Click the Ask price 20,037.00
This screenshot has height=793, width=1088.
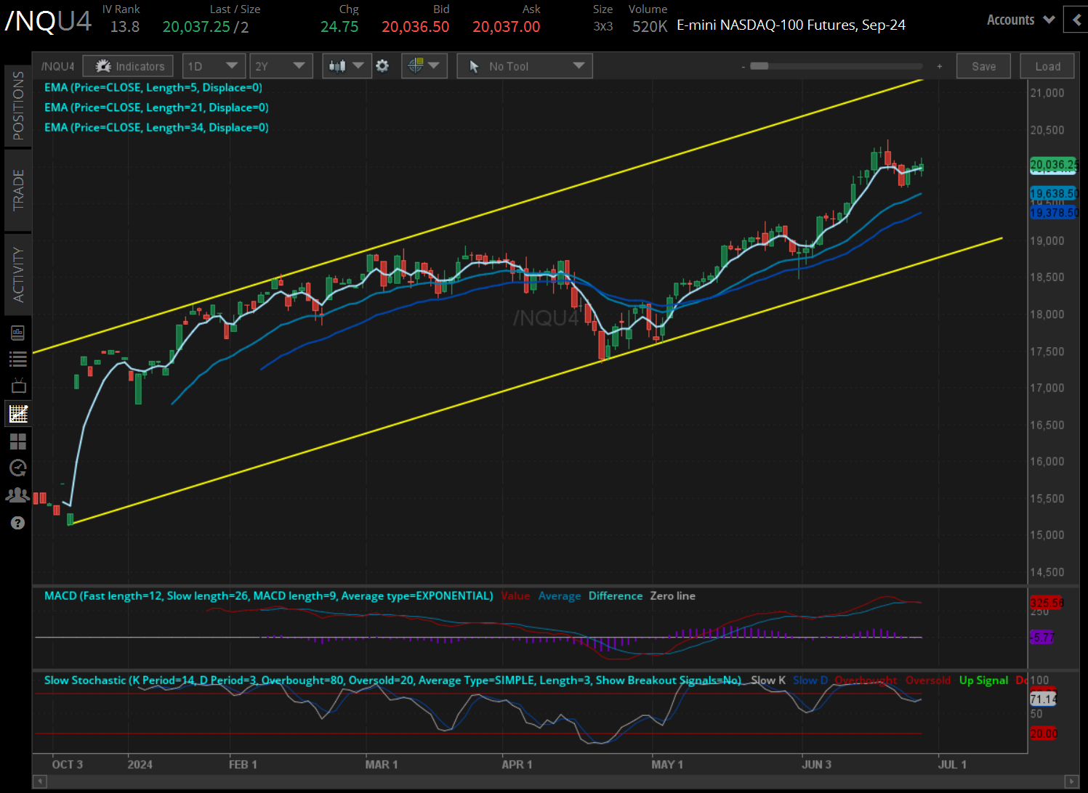tap(507, 27)
